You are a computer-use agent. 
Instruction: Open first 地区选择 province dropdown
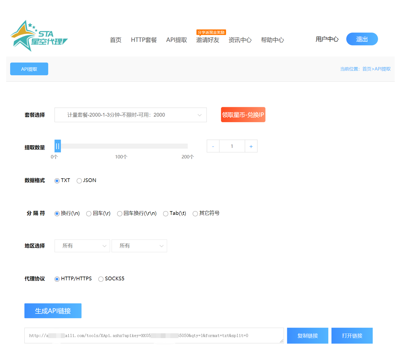click(x=82, y=246)
